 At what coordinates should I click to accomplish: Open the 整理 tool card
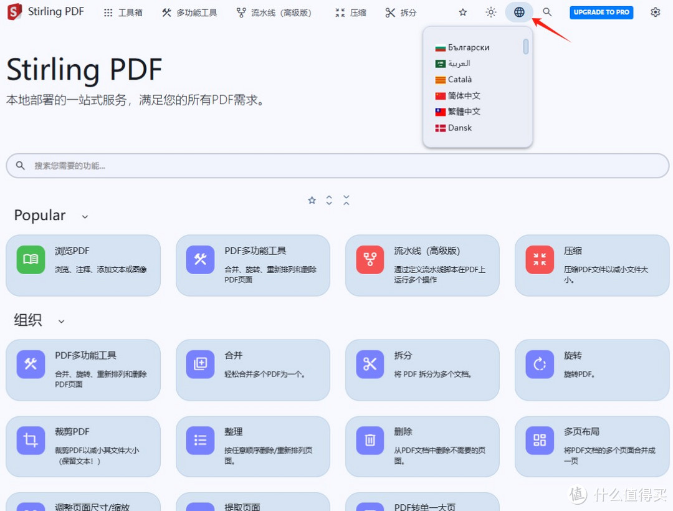click(252, 446)
